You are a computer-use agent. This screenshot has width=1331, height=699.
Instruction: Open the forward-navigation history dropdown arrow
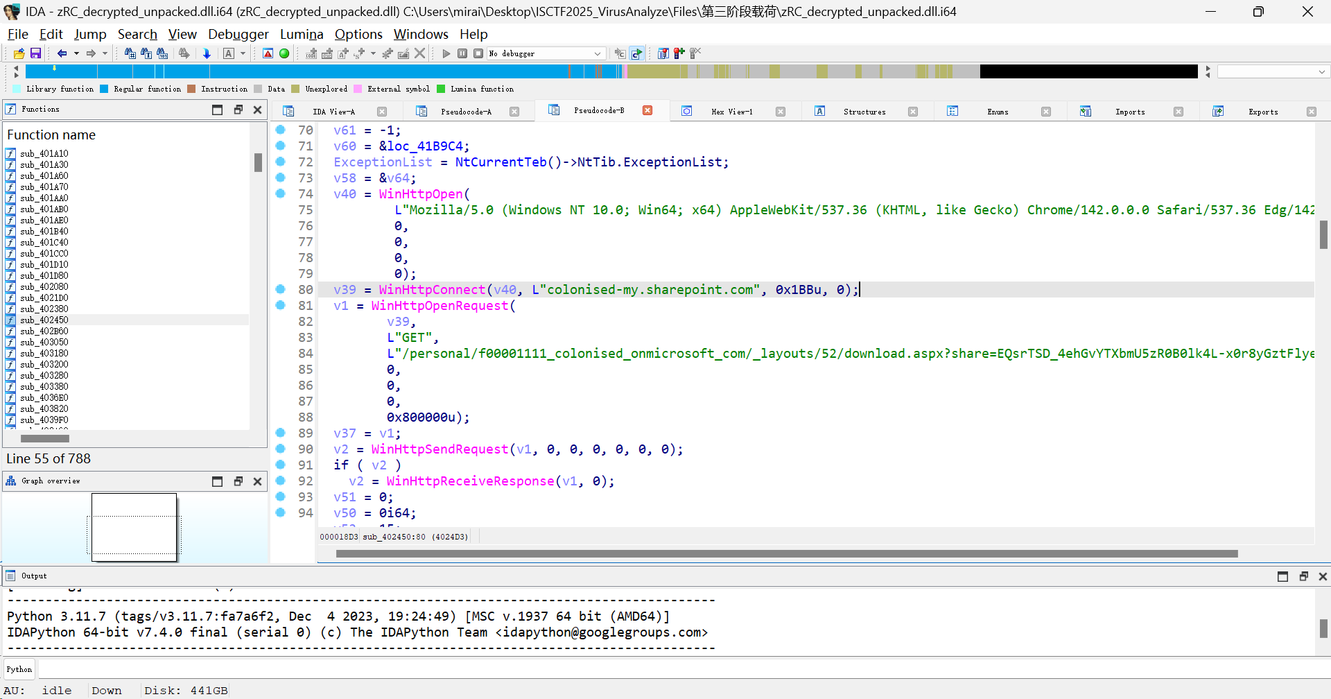(x=105, y=53)
